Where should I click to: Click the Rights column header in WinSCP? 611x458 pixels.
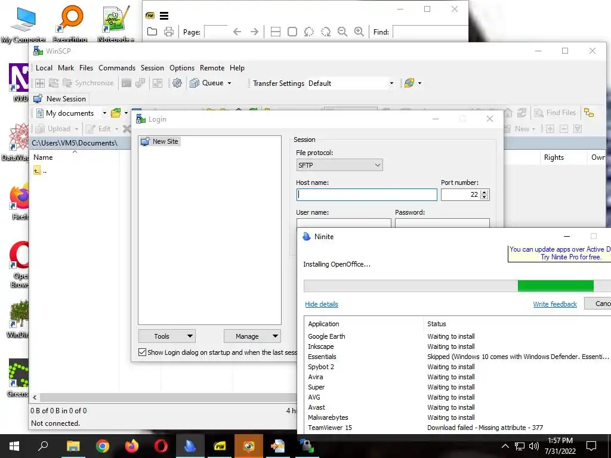[x=563, y=157]
